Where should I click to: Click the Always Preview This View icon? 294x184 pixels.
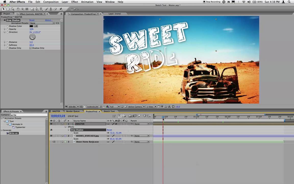(x=66, y=107)
